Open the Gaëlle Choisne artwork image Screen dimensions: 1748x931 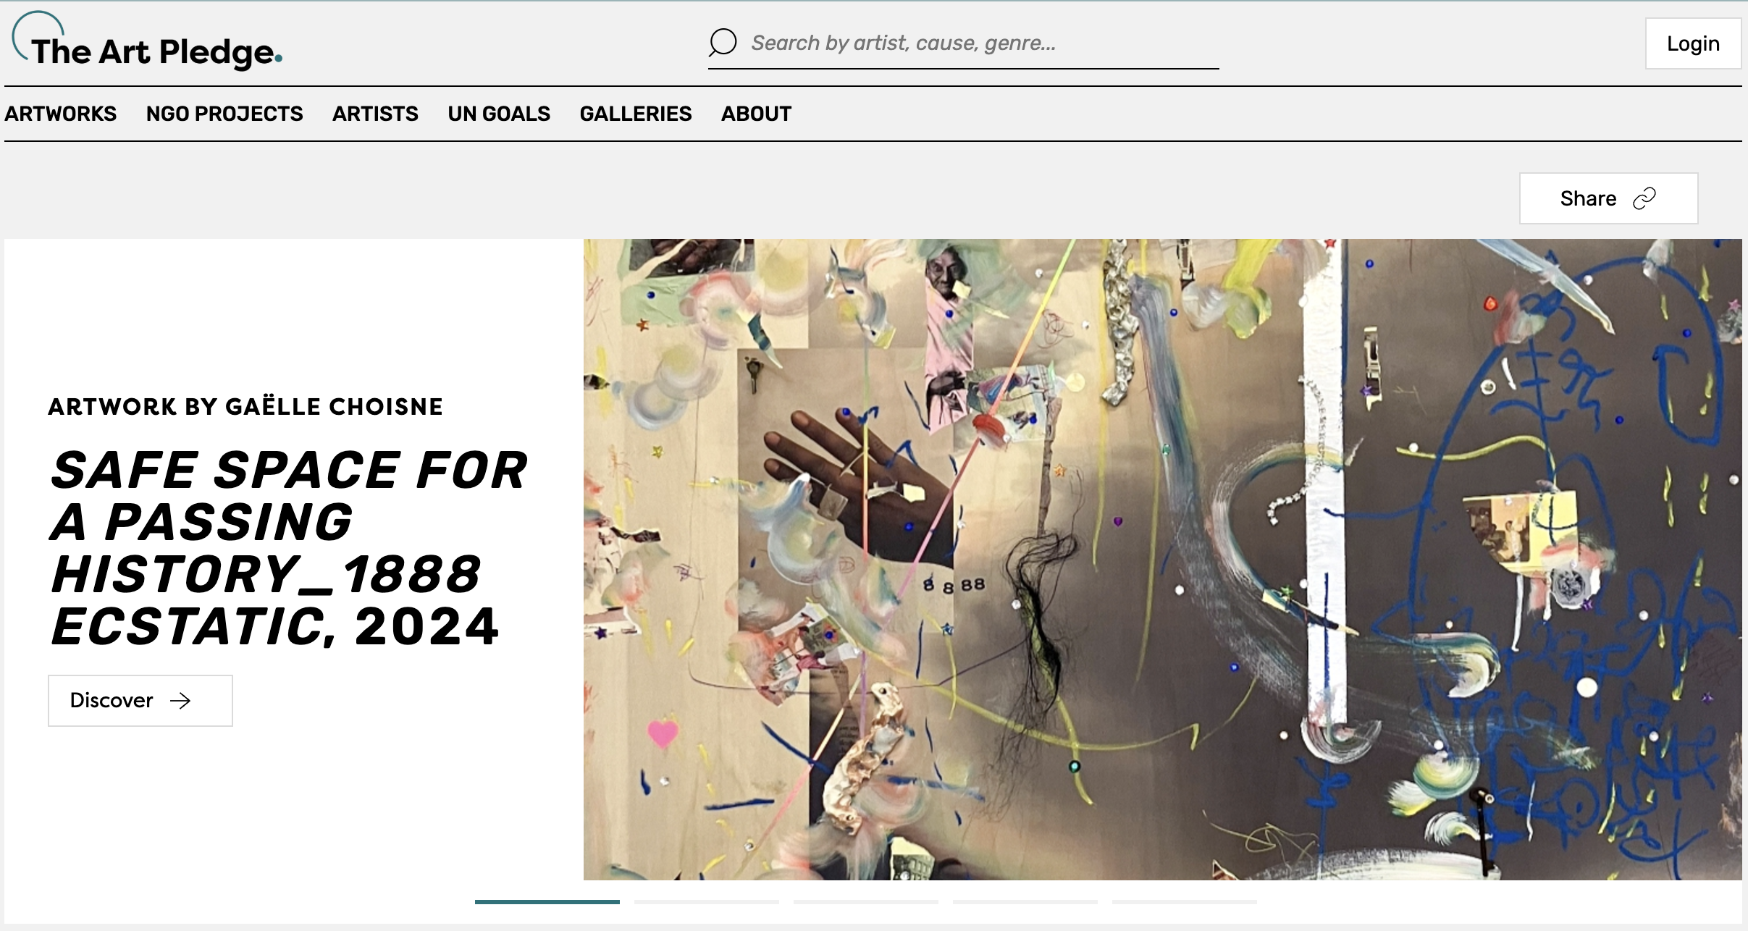1163,560
